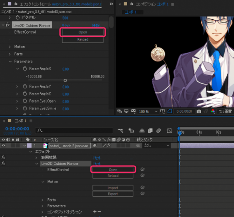Screen dimensions: 234x217
Task: Hide the natori model3.json.cae layer
Action: click(3, 145)
